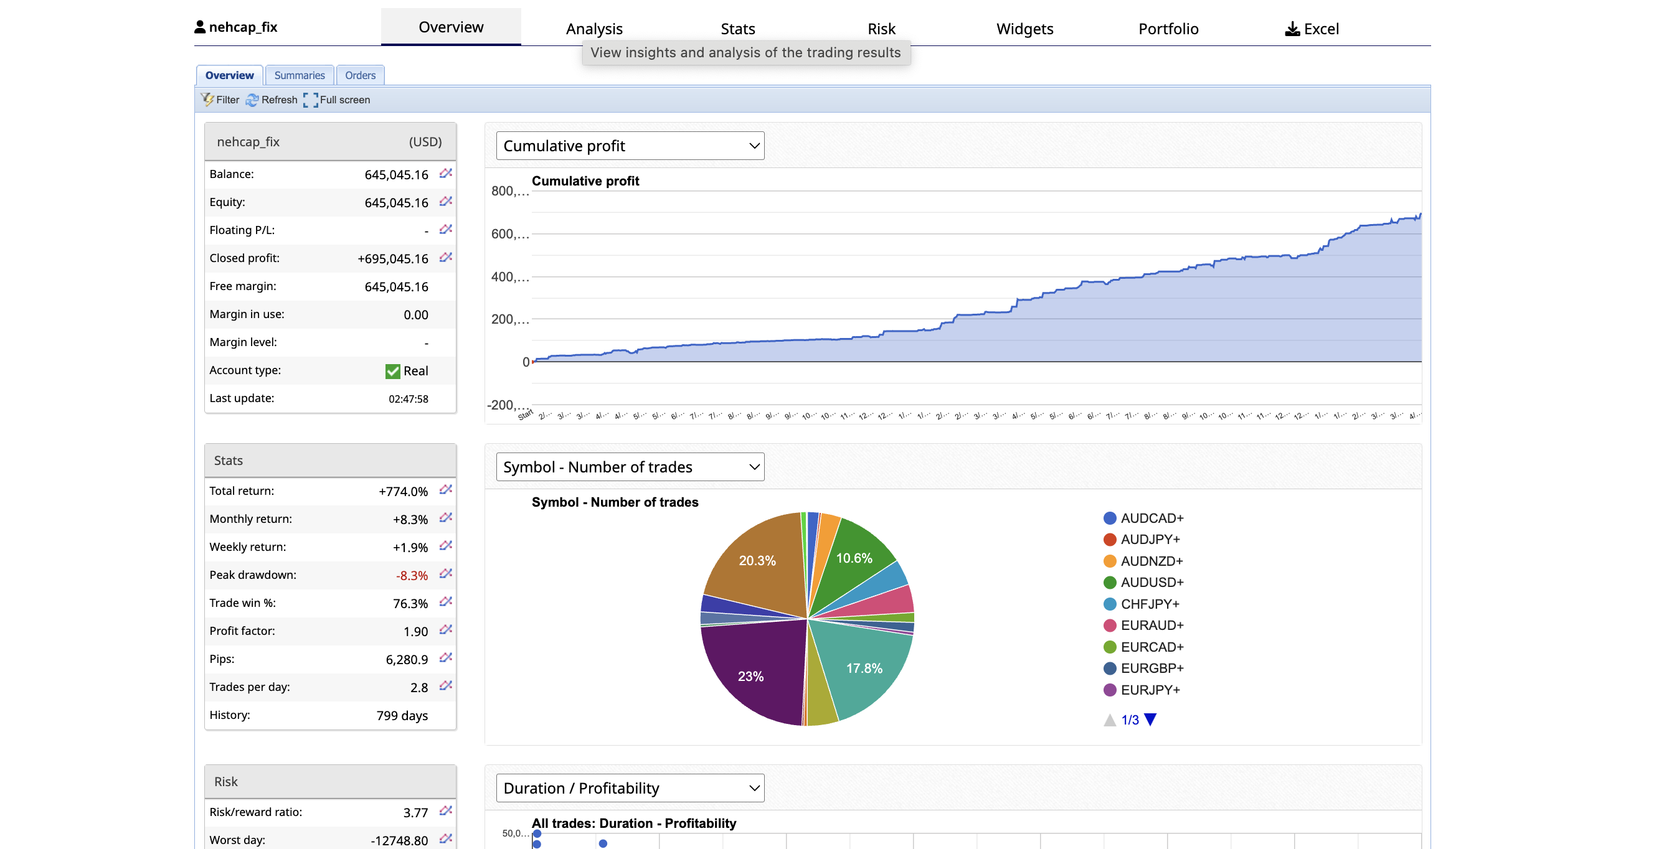
Task: Click the Refresh icon in toolbar
Action: point(252,100)
